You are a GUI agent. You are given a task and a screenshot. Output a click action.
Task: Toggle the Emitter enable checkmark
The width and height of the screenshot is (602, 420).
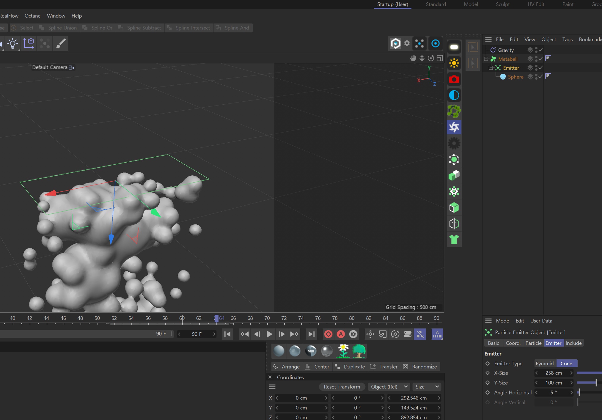click(x=541, y=67)
